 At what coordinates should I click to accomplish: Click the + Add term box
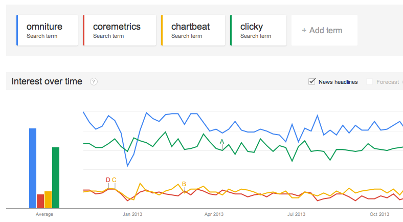[x=324, y=30]
